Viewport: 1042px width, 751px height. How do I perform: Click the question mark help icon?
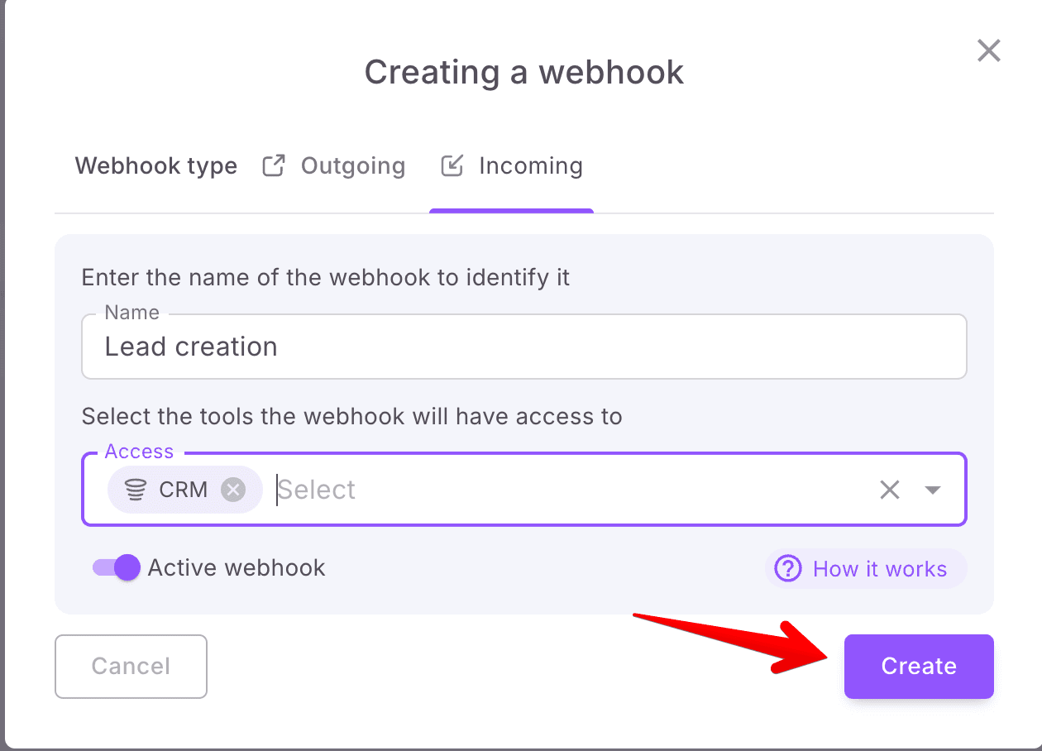tap(787, 568)
